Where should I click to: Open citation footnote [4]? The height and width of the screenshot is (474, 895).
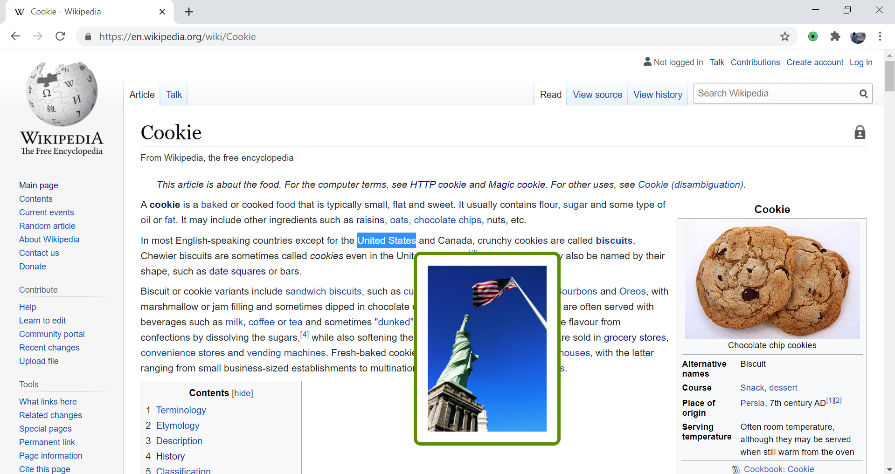tap(305, 335)
